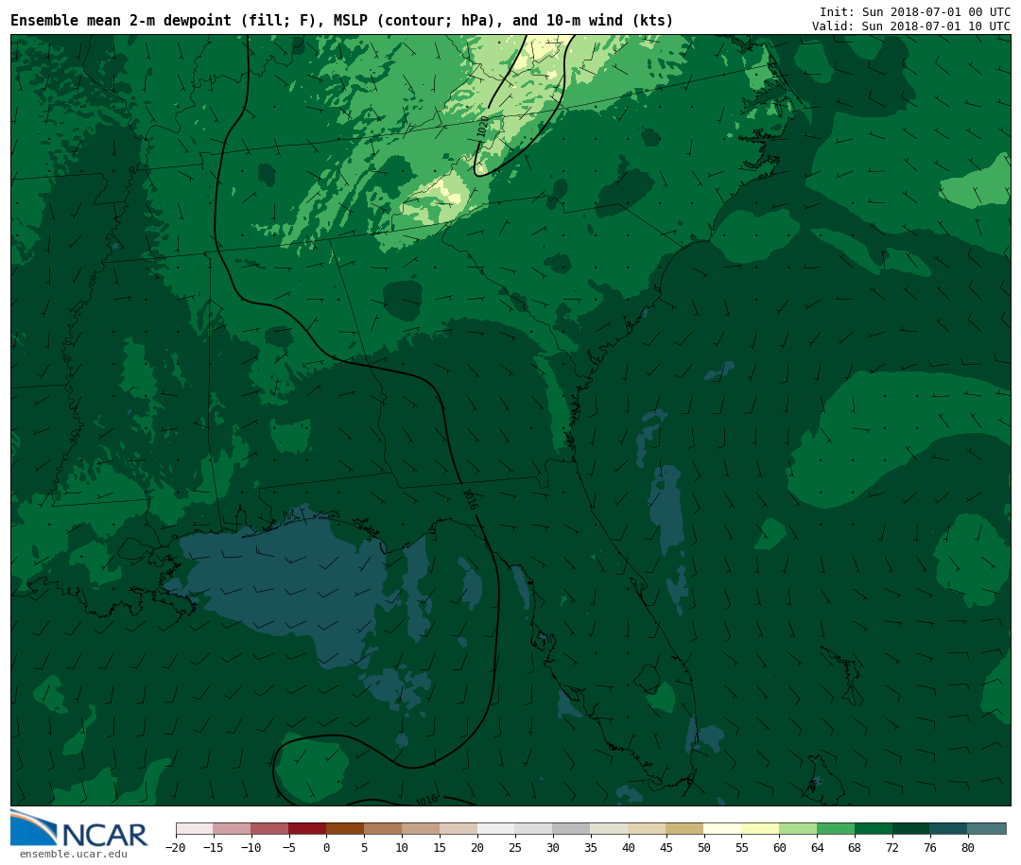The width and height of the screenshot is (1021, 865).
Task: Select the light green swatch between 60 and 64
Action: [x=798, y=829]
